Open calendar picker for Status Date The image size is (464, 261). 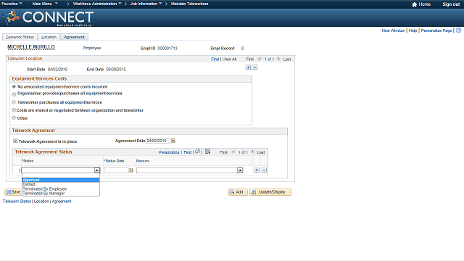[x=131, y=170]
